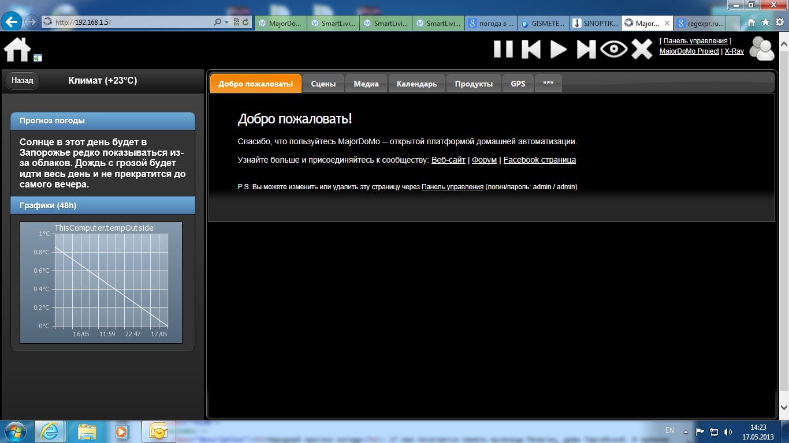Click the Прогноз погоды section header

click(x=103, y=121)
